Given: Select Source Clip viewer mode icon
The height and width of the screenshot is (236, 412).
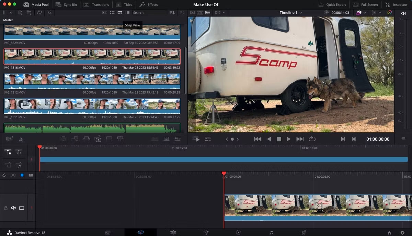Looking at the screenshot, I should pyautogui.click(x=192, y=13).
